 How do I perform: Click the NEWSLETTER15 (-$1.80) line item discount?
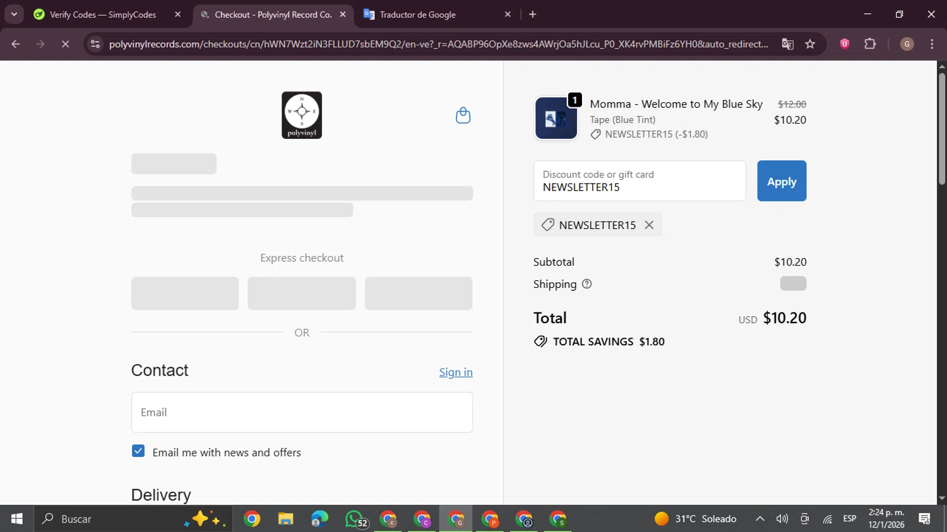click(656, 134)
